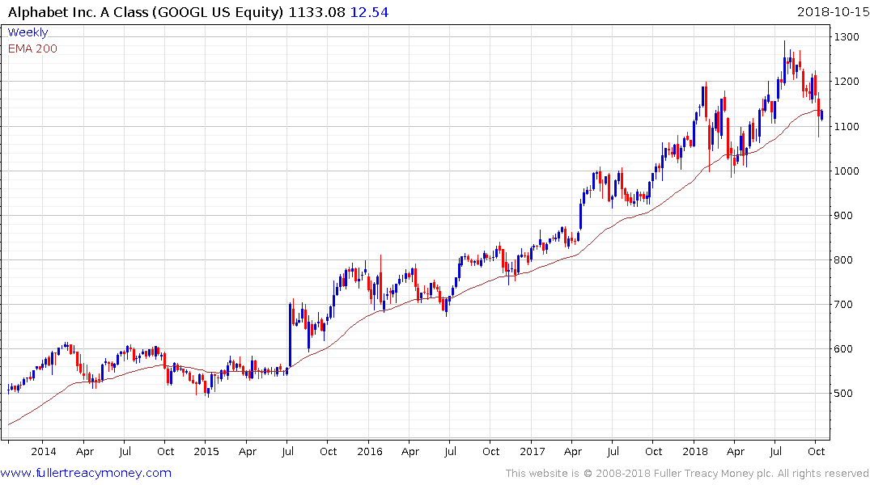Image resolution: width=870 pixels, height=485 pixels.
Task: Click the last blue candle at the chart's right edge
Action: pyautogui.click(x=821, y=115)
